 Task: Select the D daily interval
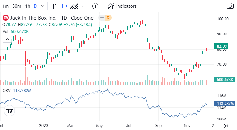click(35, 6)
